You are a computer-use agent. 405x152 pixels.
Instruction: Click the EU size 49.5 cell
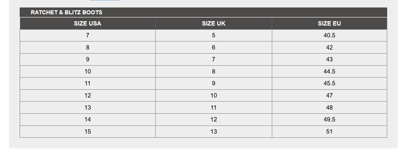pyautogui.click(x=329, y=120)
